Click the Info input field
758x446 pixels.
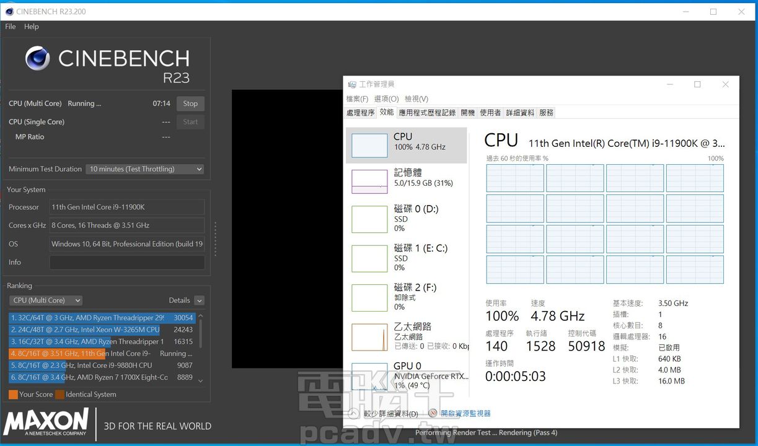tap(126, 262)
